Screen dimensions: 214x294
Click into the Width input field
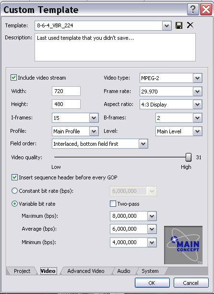click(66, 91)
